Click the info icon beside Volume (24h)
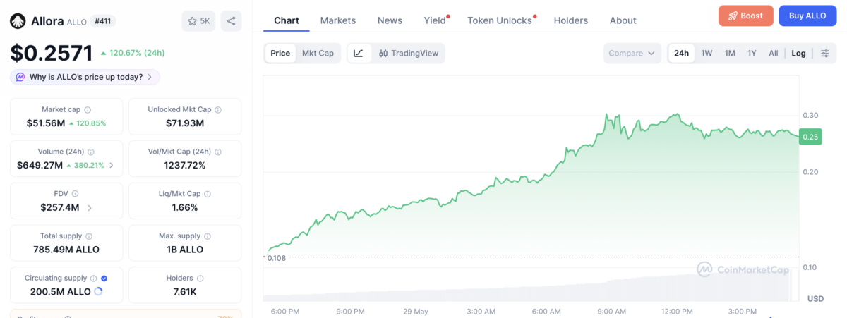 tap(91, 152)
